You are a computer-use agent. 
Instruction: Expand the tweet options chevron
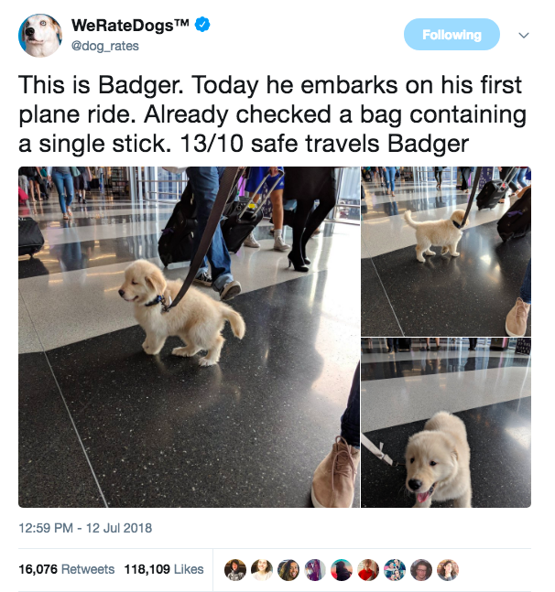tap(524, 36)
